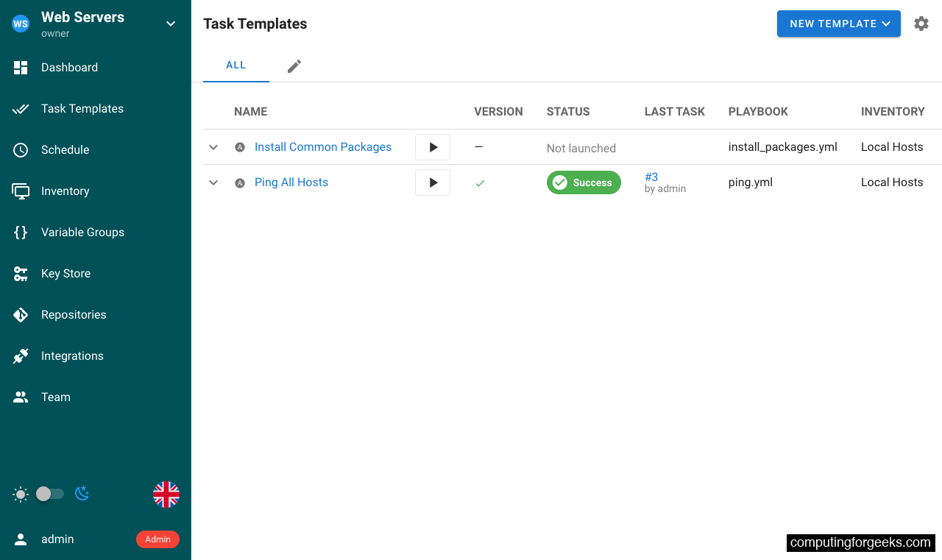The height and width of the screenshot is (560, 942).
Task: Open task templates settings via gear icon
Action: pyautogui.click(x=921, y=24)
